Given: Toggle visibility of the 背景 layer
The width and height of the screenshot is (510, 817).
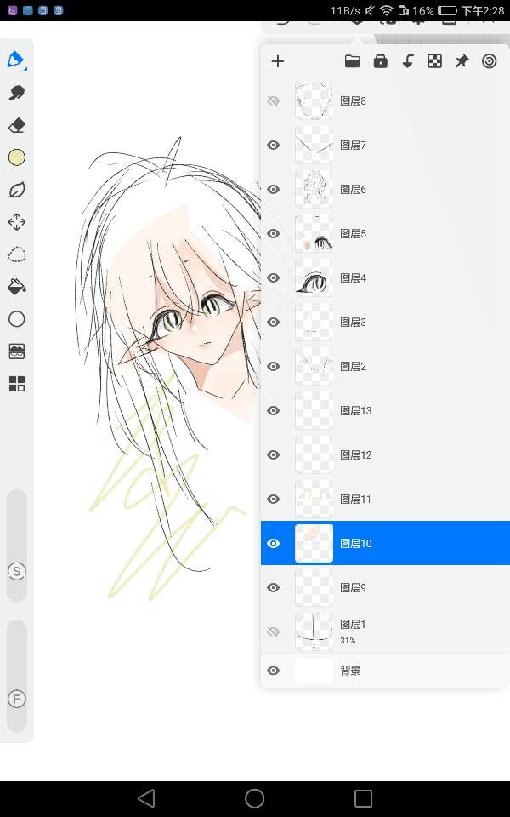Looking at the screenshot, I should pos(273,671).
